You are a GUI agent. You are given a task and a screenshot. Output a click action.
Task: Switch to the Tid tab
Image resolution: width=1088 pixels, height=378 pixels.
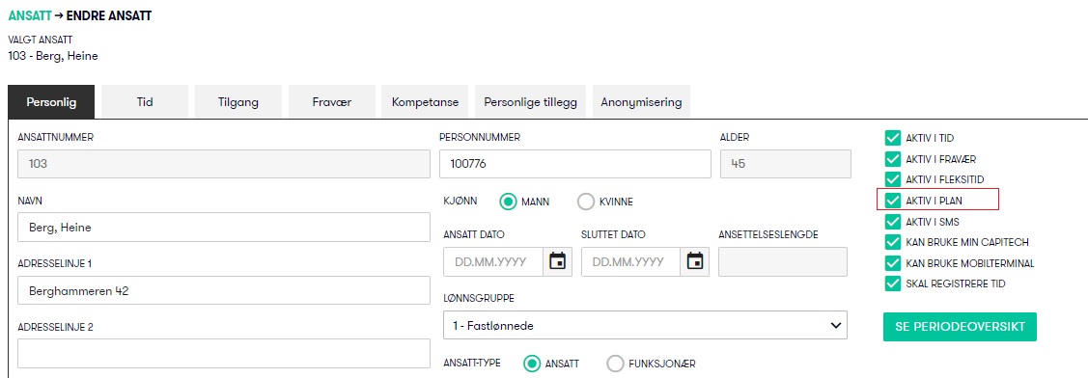coord(145,102)
